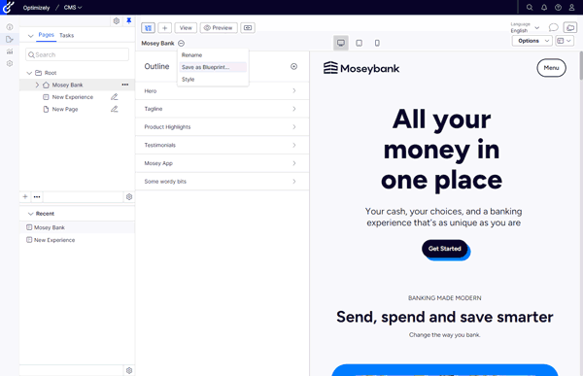Collapse the Root tree node
The image size is (583, 376).
(29, 73)
